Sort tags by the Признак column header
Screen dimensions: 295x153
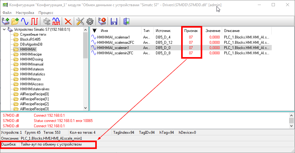191,31
